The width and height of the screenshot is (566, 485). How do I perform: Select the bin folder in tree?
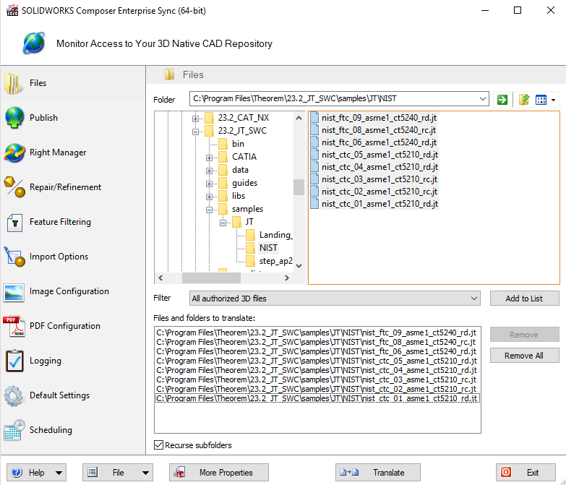point(238,144)
